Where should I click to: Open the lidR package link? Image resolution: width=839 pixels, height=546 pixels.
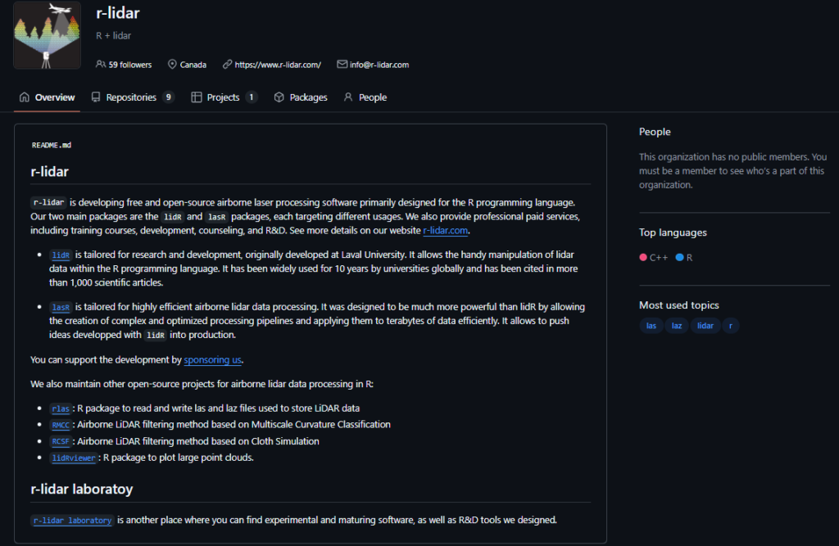61,255
